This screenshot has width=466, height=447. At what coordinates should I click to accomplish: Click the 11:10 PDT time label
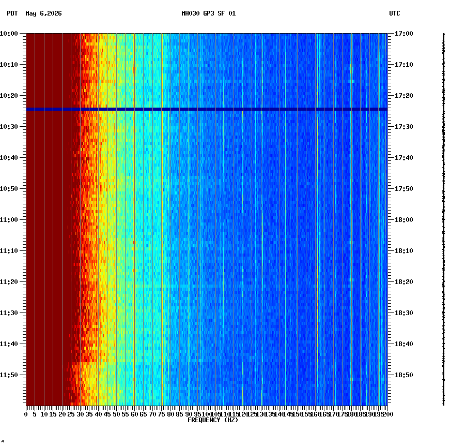point(9,251)
